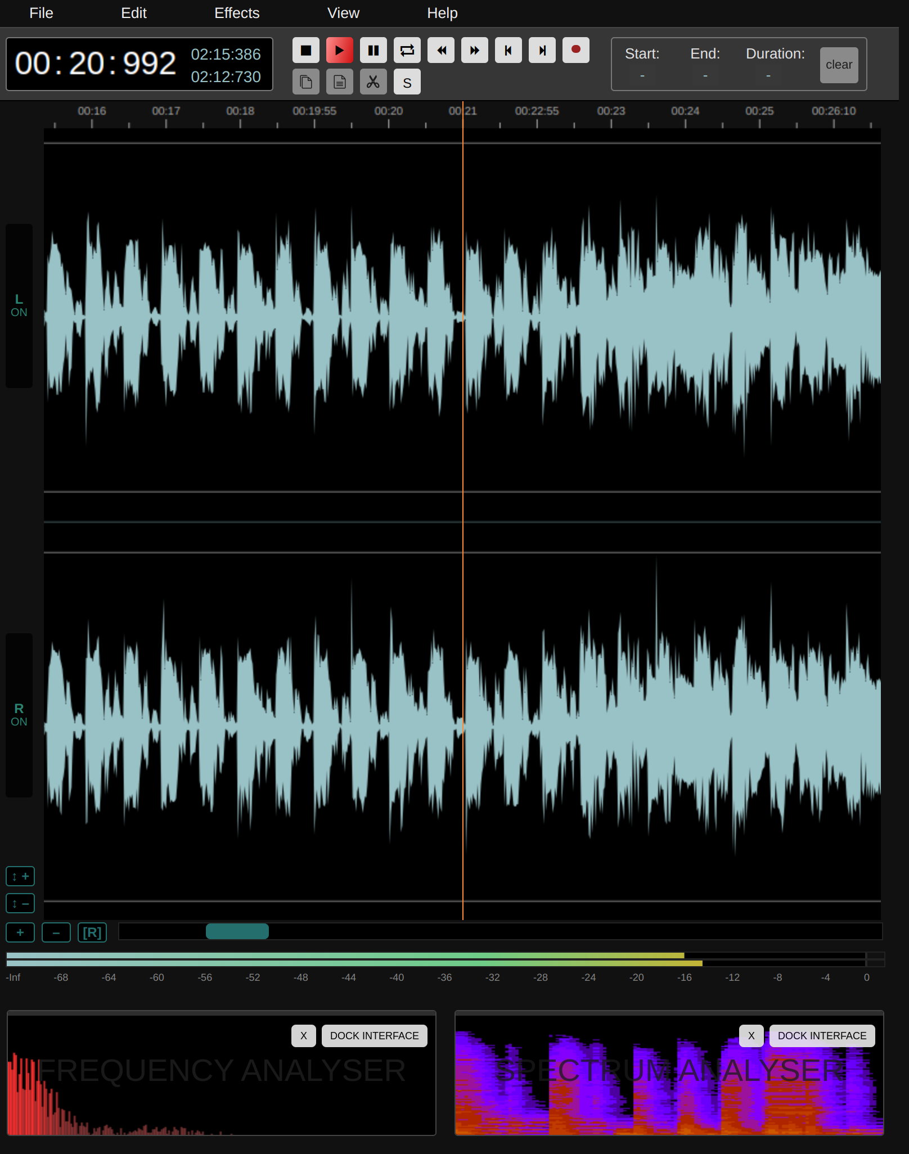The image size is (909, 1154).
Task: Dock the Frequency Analyser interface
Action: [375, 1036]
